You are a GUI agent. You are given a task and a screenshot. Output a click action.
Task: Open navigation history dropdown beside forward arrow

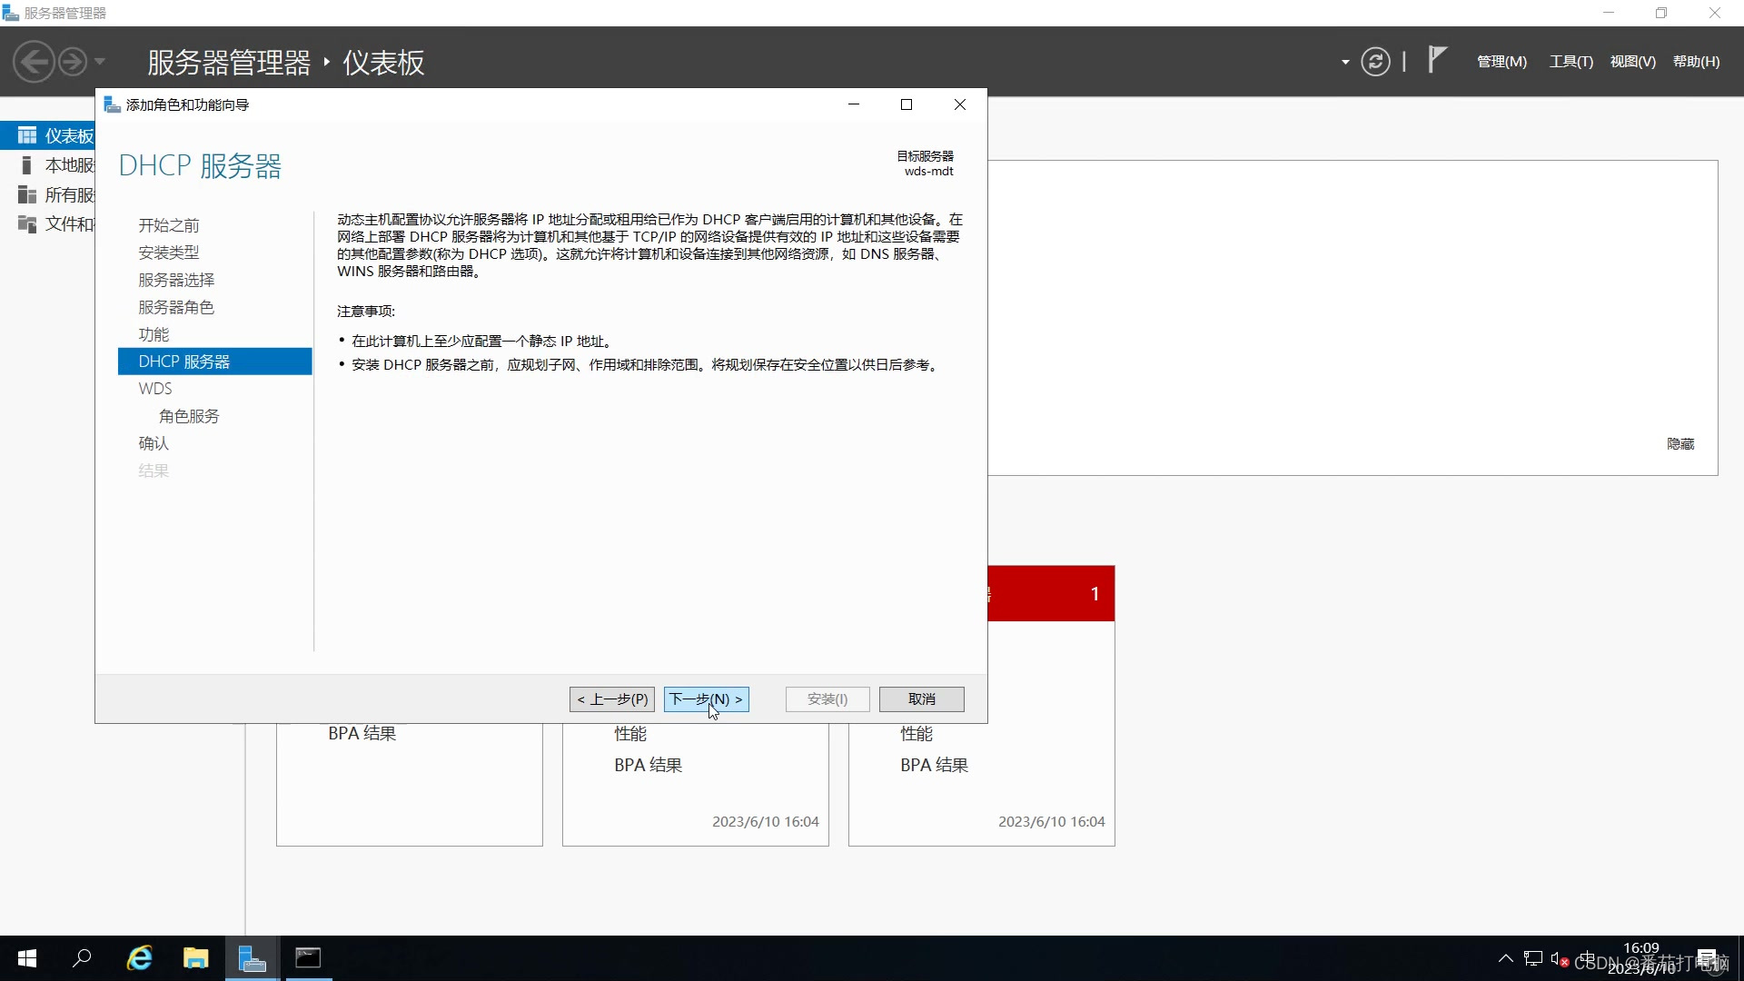coord(100,62)
